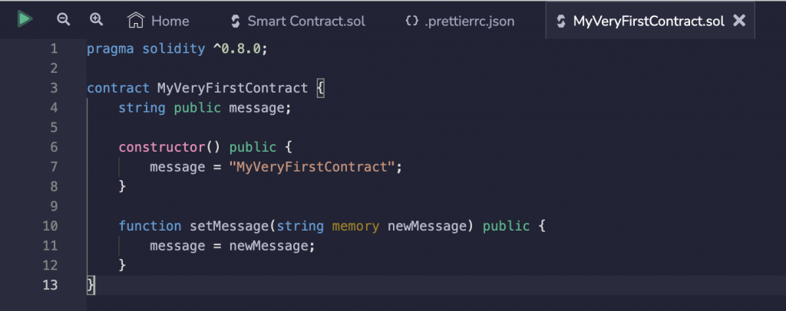Click the setMessage function name
This screenshot has height=311, width=786.
pos(229,225)
